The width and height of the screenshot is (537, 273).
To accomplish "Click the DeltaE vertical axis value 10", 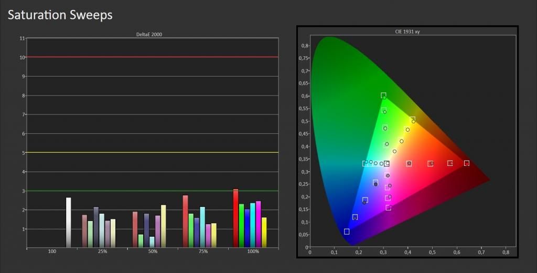I will tap(22, 58).
